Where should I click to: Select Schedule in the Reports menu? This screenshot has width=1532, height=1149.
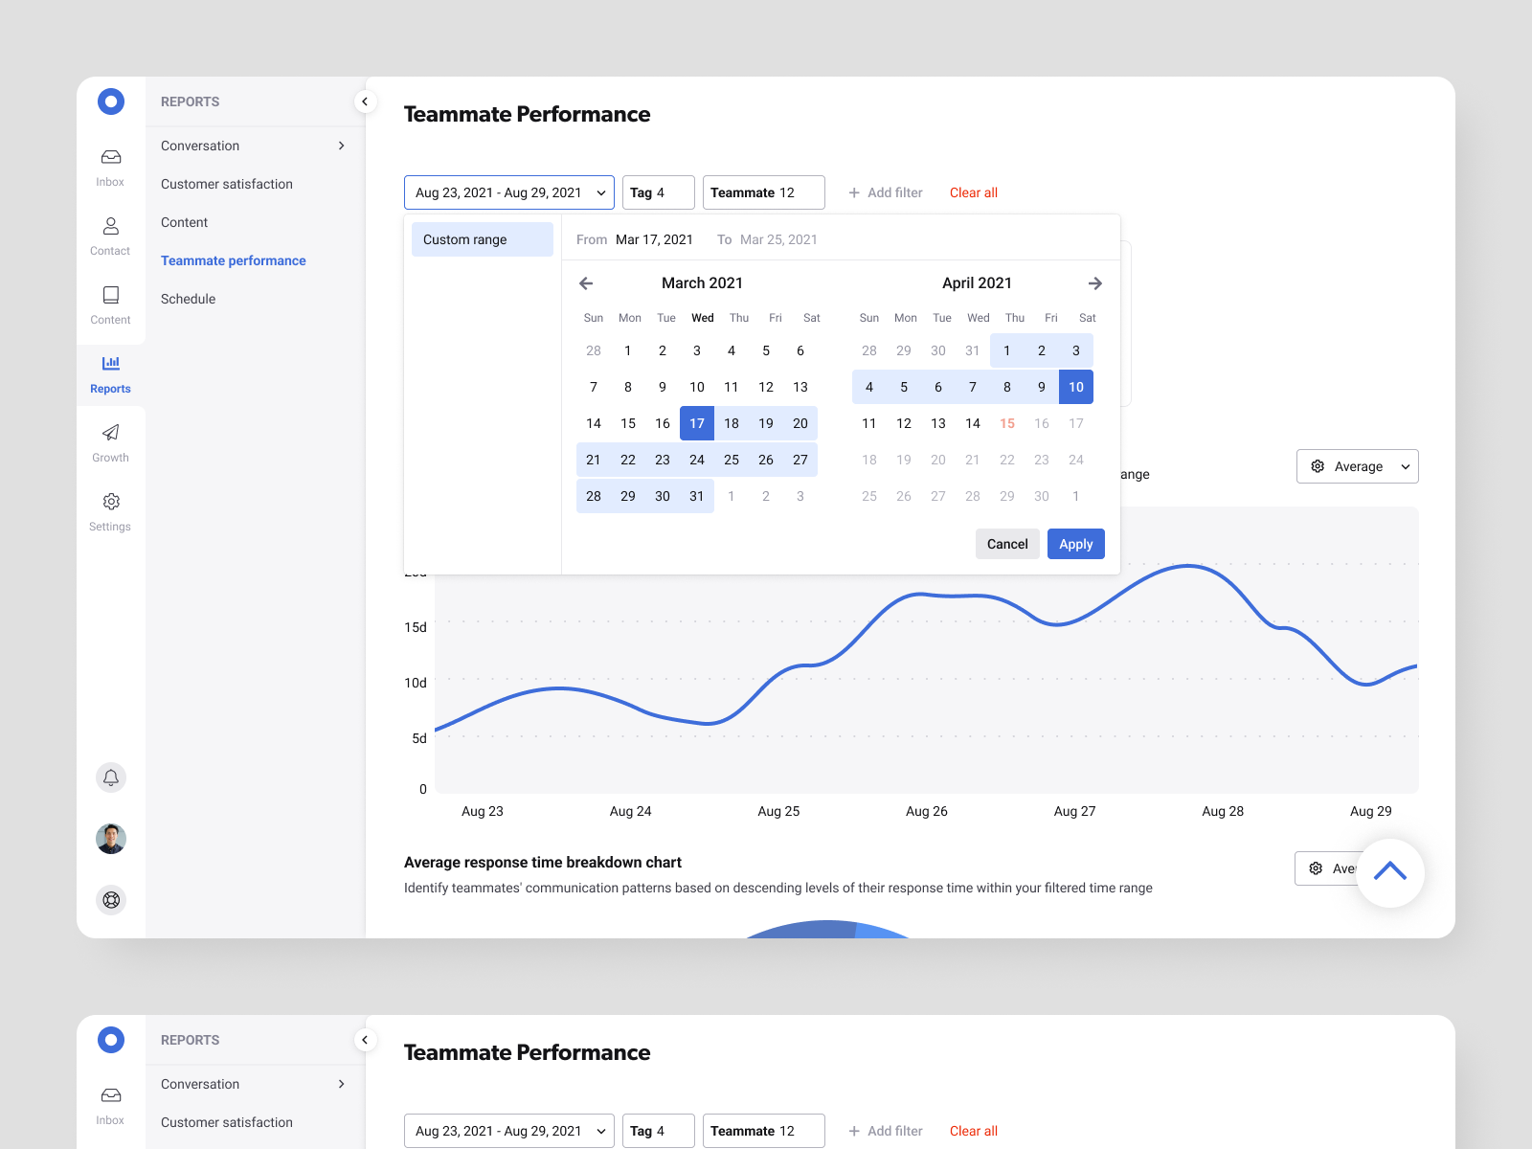pyautogui.click(x=188, y=299)
